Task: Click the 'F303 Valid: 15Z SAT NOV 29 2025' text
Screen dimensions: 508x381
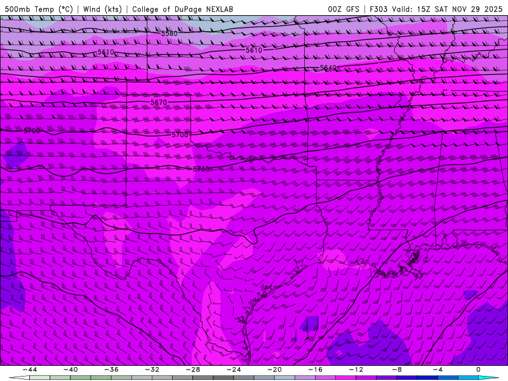Action: [x=436, y=9]
